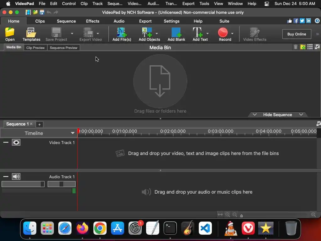Collapse Video Track 1 with minus button

tap(6, 142)
